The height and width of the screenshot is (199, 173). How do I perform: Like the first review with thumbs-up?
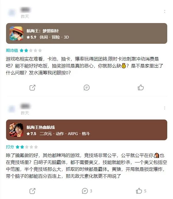coord(141,88)
